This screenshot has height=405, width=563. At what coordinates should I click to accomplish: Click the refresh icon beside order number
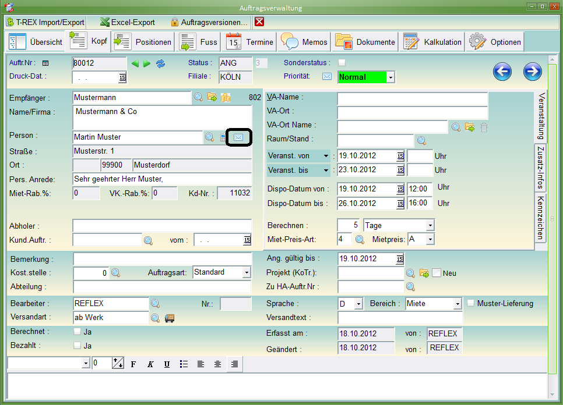160,63
